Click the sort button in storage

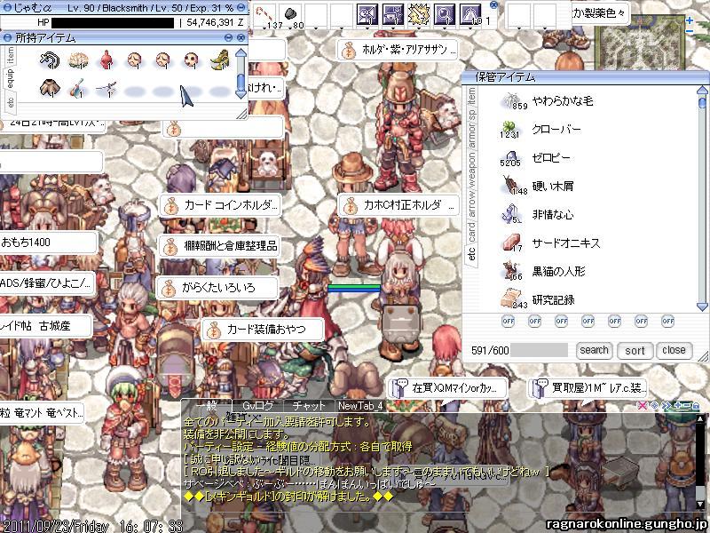coord(635,350)
